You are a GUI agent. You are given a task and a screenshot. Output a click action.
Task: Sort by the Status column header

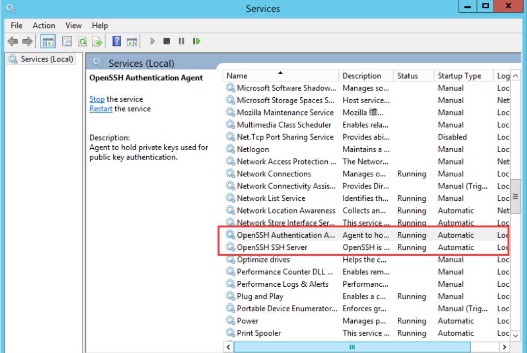pyautogui.click(x=413, y=76)
